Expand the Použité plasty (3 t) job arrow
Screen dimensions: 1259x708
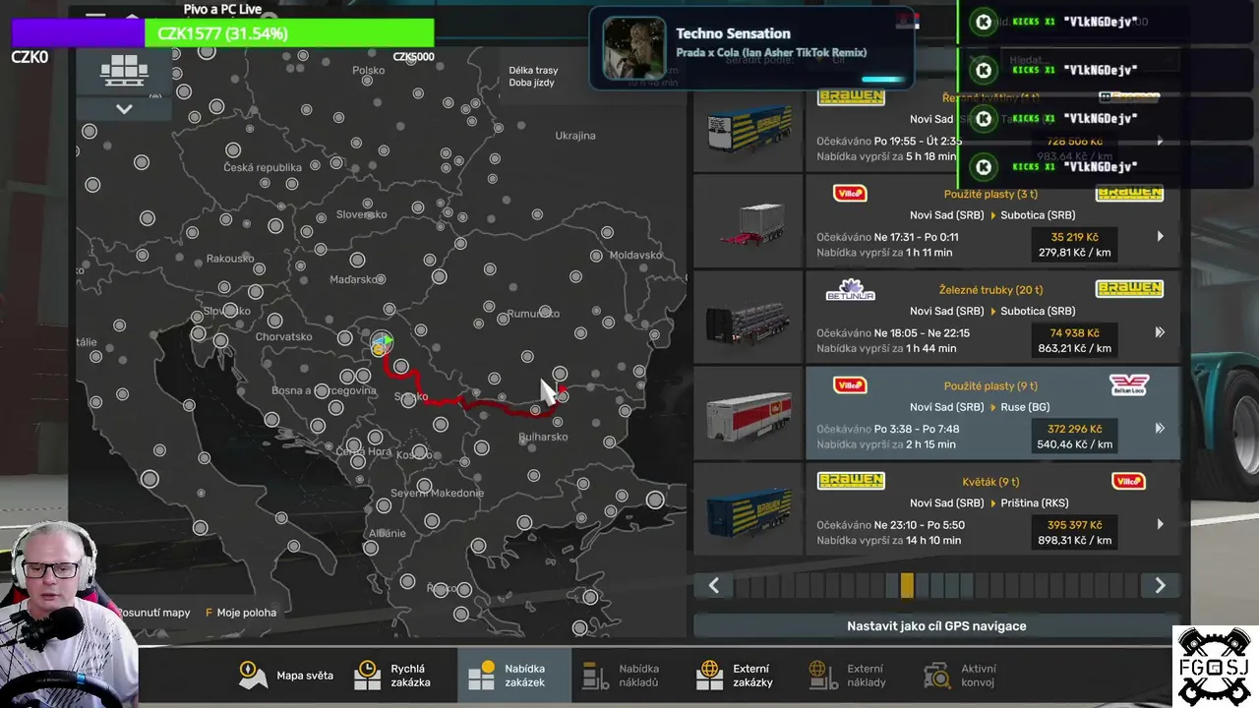click(x=1160, y=236)
